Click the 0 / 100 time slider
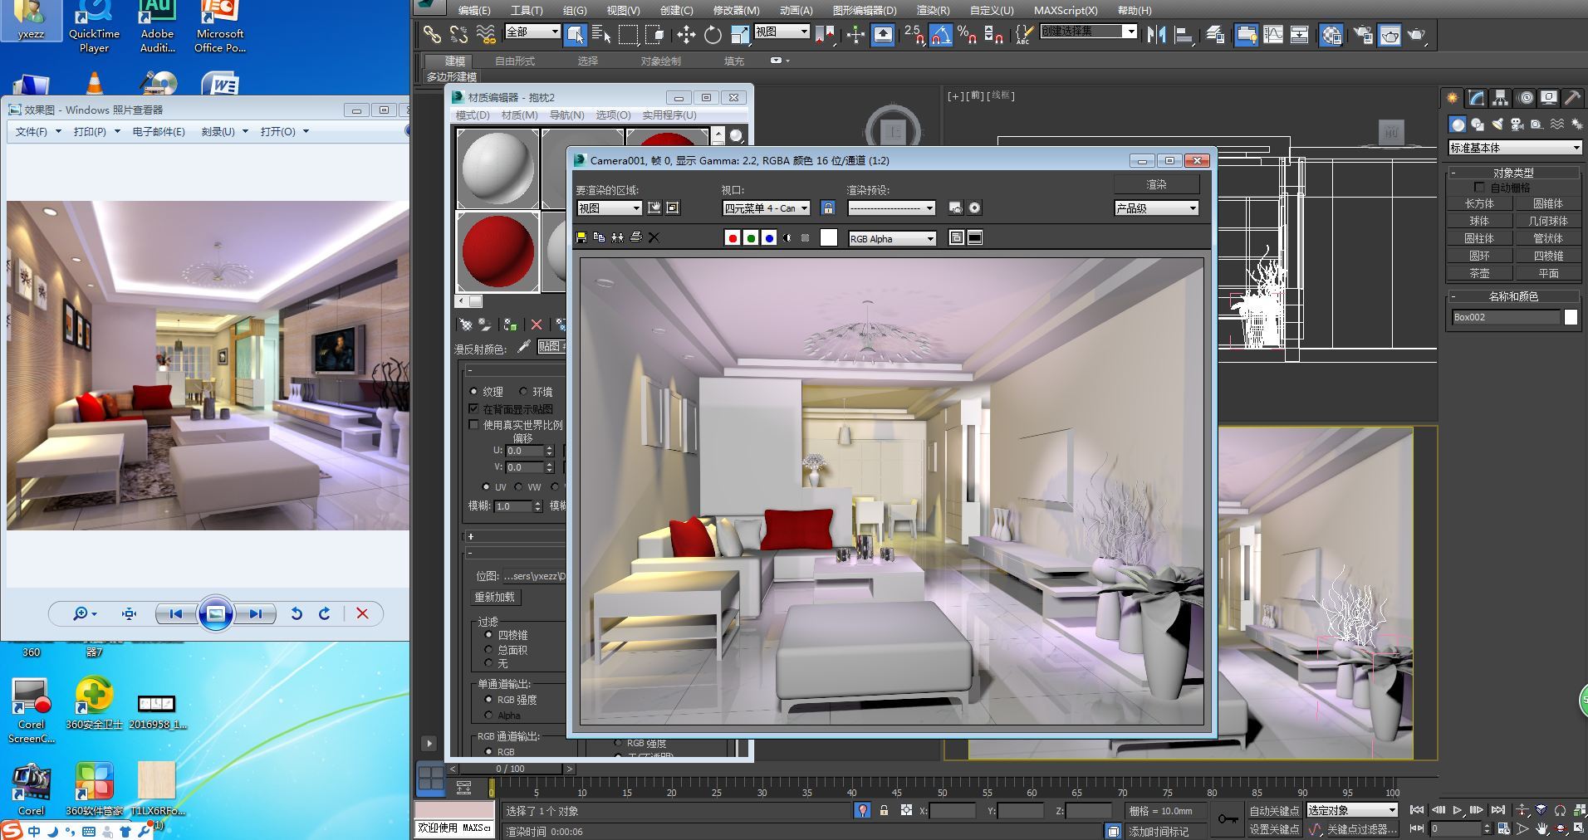 pyautogui.click(x=510, y=769)
